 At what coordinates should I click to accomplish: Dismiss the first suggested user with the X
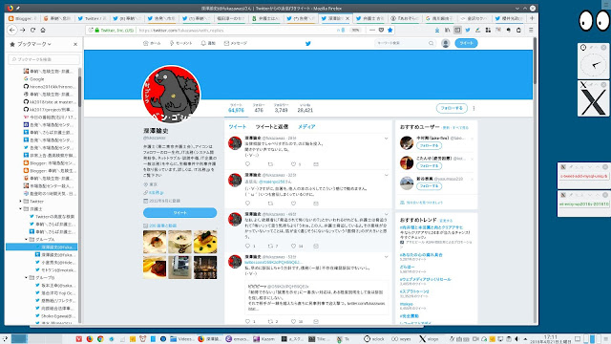point(473,139)
